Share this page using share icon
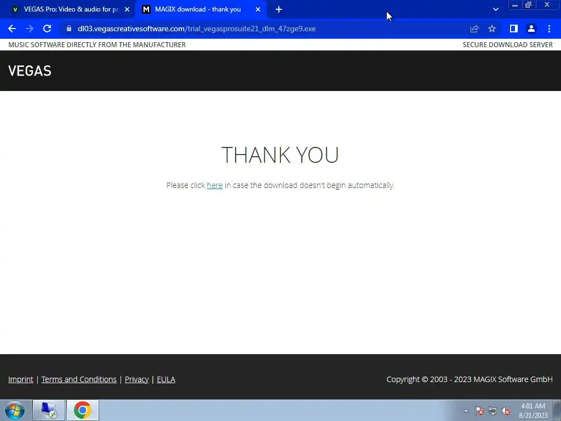Viewport: 561px width, 421px height. pyautogui.click(x=474, y=29)
